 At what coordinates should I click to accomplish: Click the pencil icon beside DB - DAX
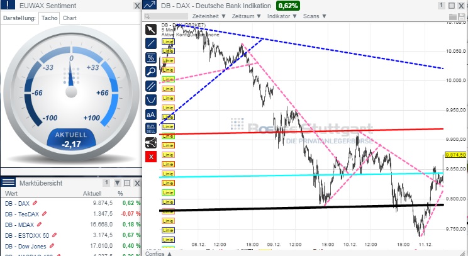pyautogui.click(x=35, y=203)
